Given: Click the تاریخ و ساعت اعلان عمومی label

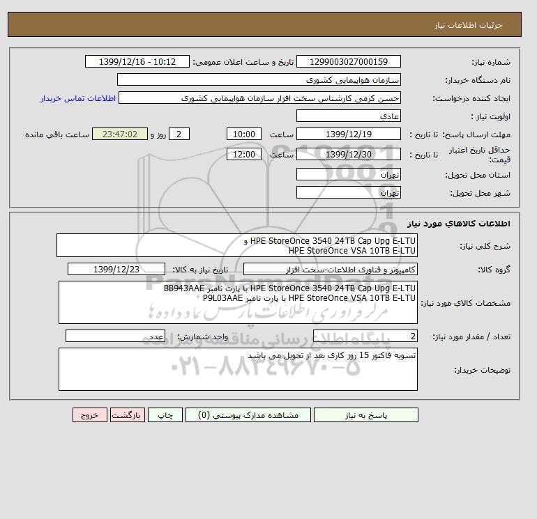Looking at the screenshot, I should click(x=243, y=62).
